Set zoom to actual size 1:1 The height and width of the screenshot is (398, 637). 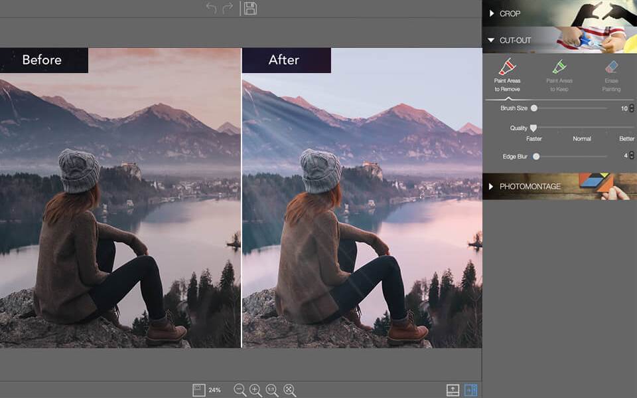point(272,390)
